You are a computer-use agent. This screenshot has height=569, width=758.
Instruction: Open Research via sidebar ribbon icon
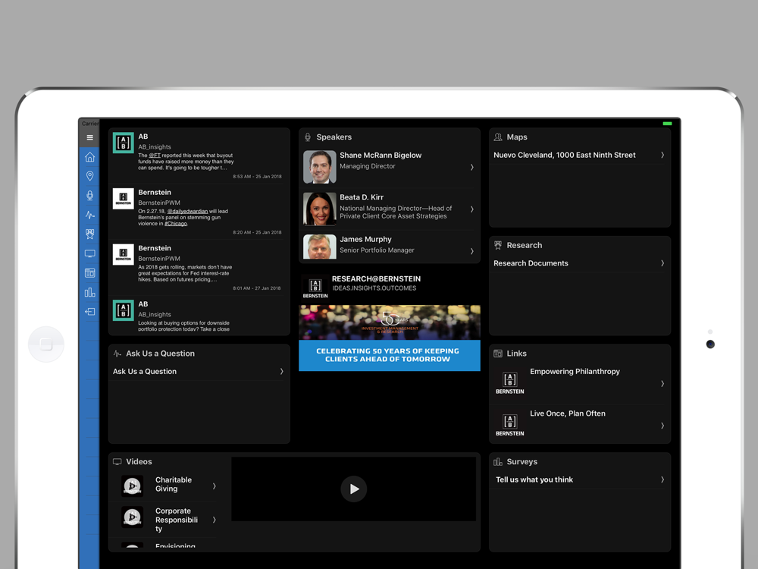(x=90, y=234)
